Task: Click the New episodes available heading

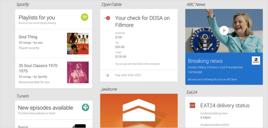Action: (46, 108)
